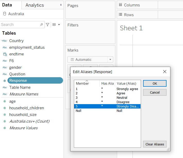The width and height of the screenshot is (183, 158).
Task: Select the F6 field
Action: click(12, 61)
